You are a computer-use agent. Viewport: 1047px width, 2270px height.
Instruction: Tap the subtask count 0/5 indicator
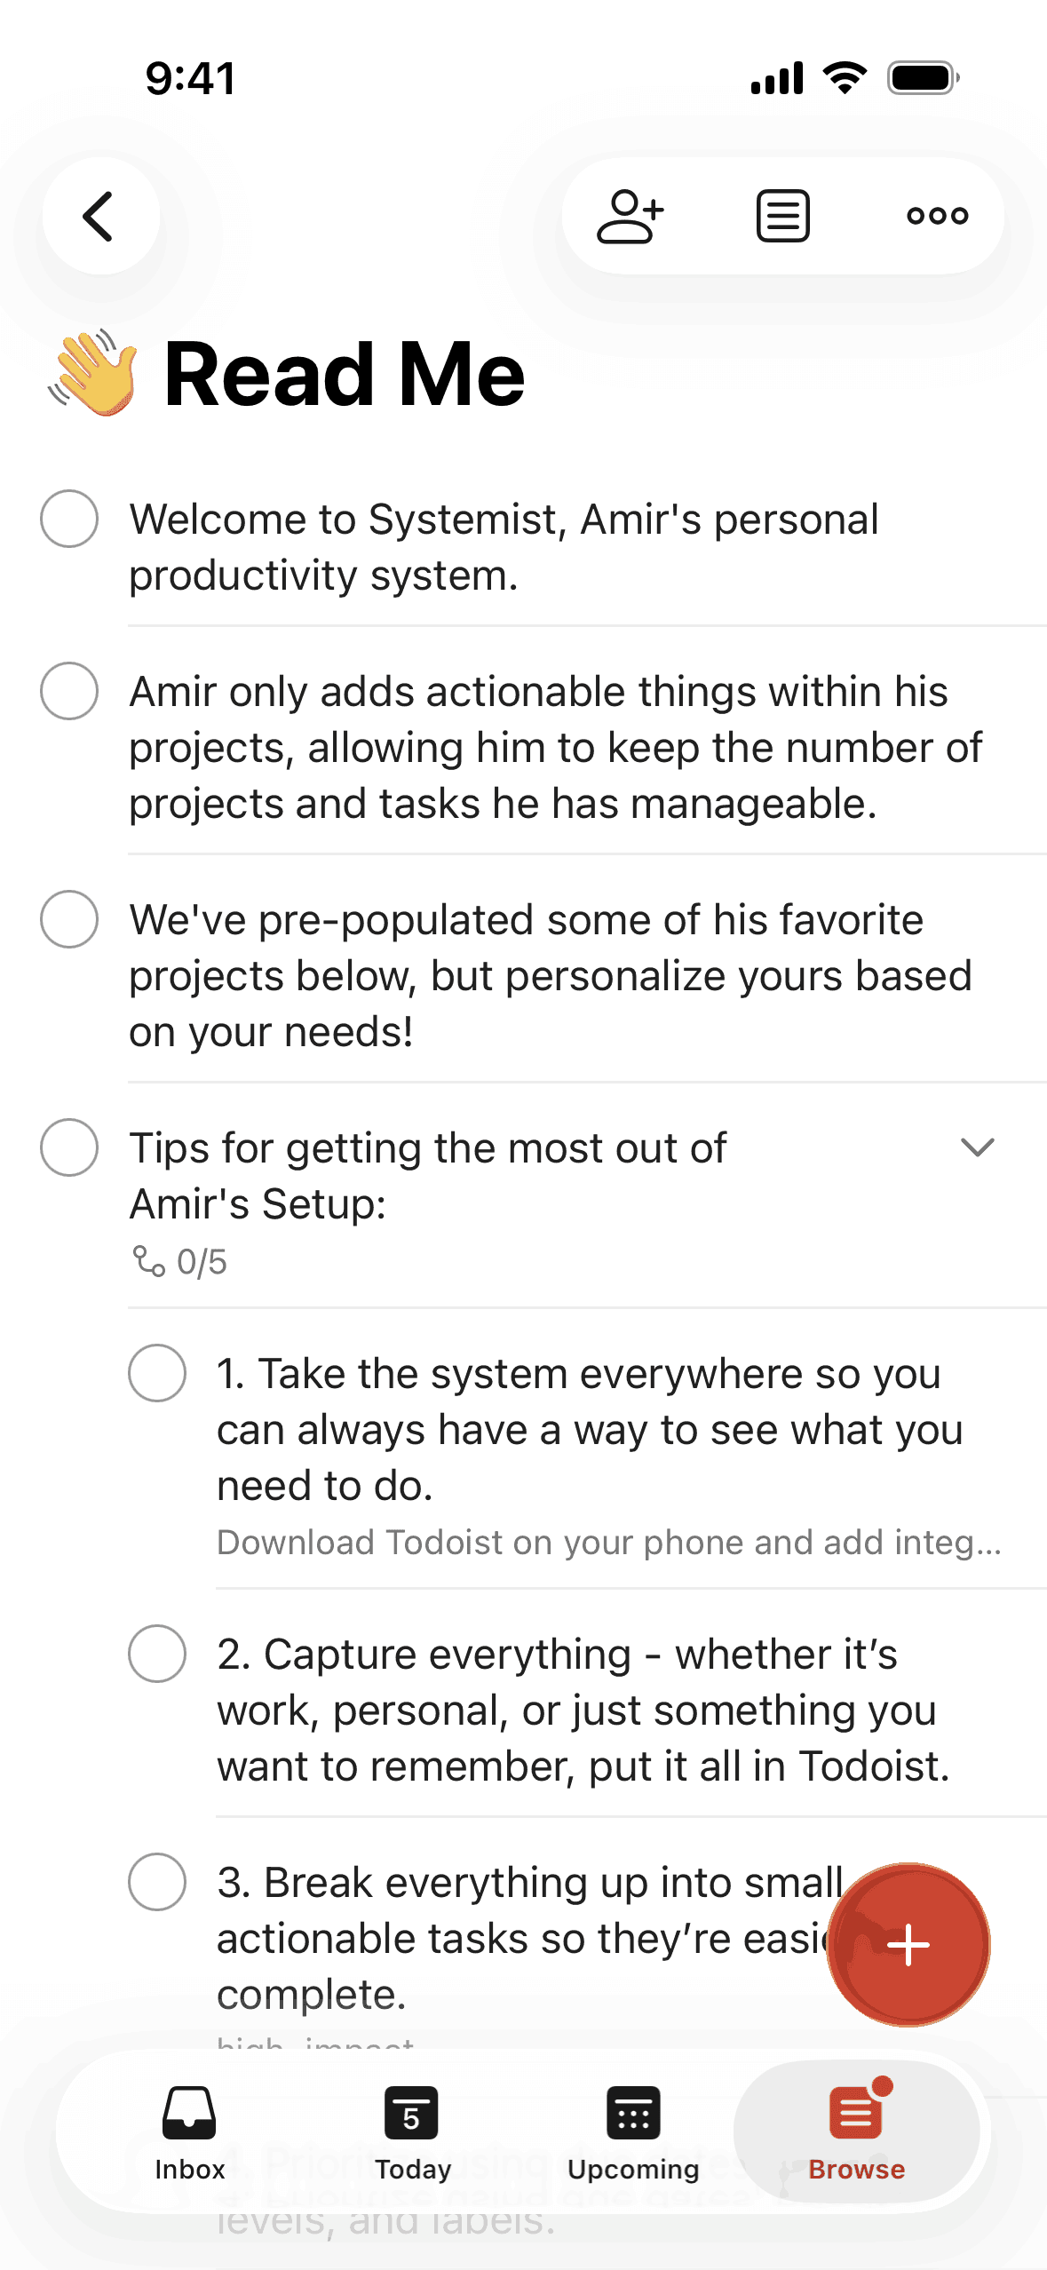(181, 1261)
